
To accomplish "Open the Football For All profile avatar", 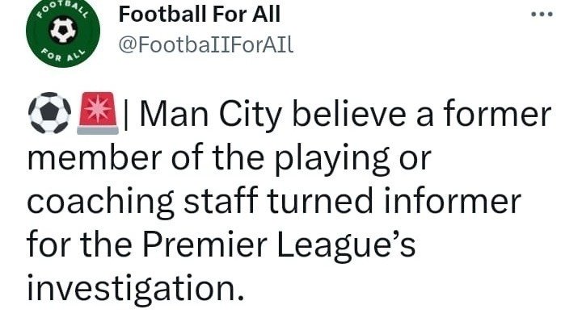I will click(61, 32).
